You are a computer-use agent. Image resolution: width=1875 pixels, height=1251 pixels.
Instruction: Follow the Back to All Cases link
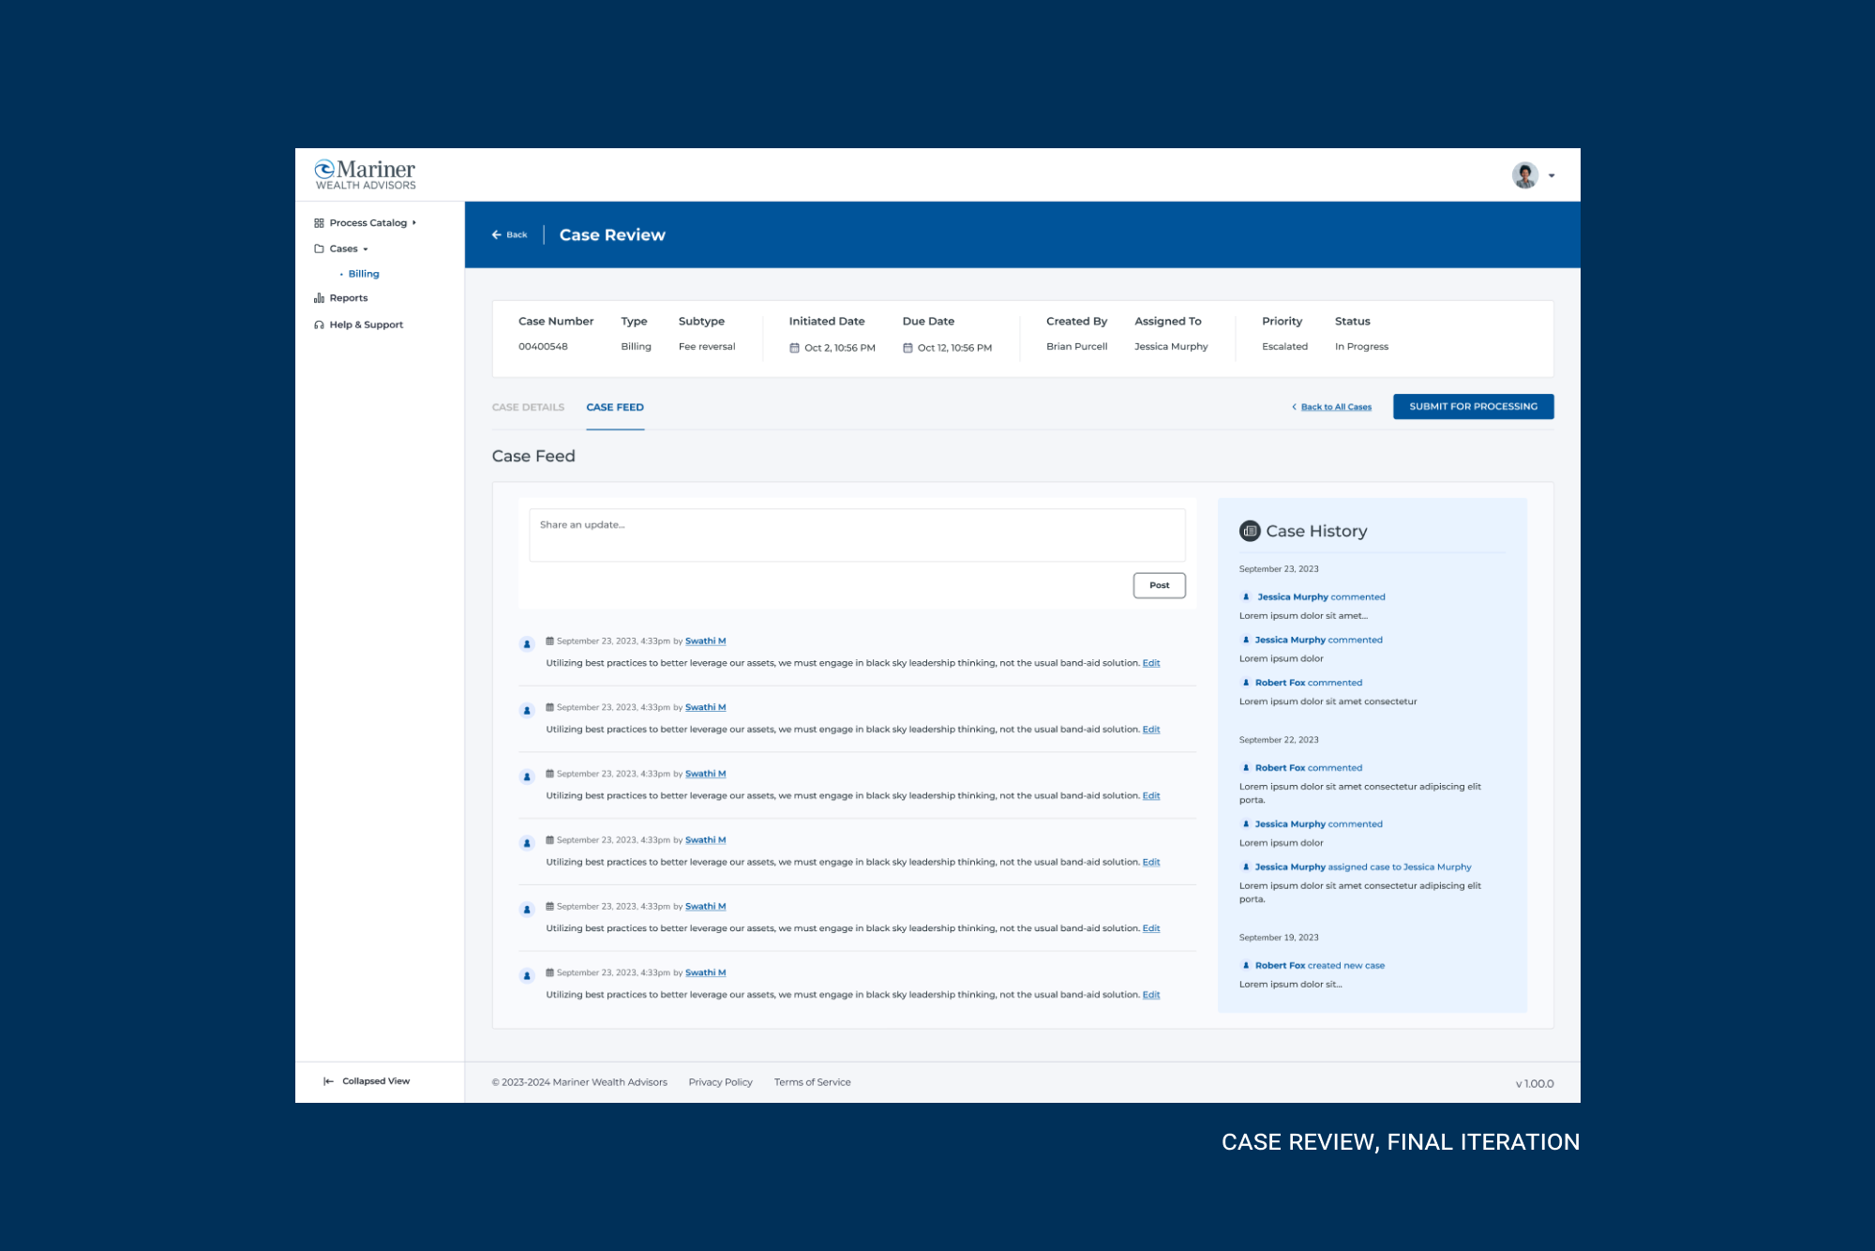pos(1335,407)
